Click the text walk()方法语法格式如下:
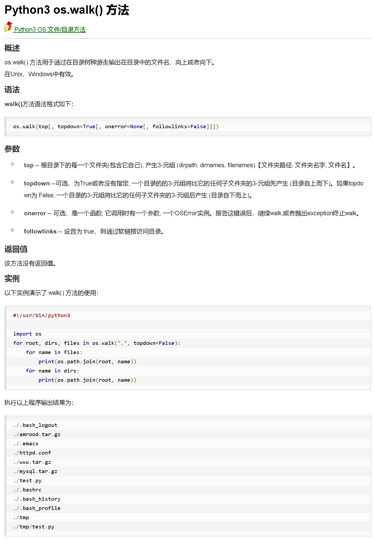374x540 pixels. click(x=39, y=104)
